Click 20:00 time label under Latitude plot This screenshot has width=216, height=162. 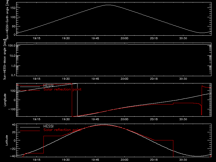[x=124, y=160]
